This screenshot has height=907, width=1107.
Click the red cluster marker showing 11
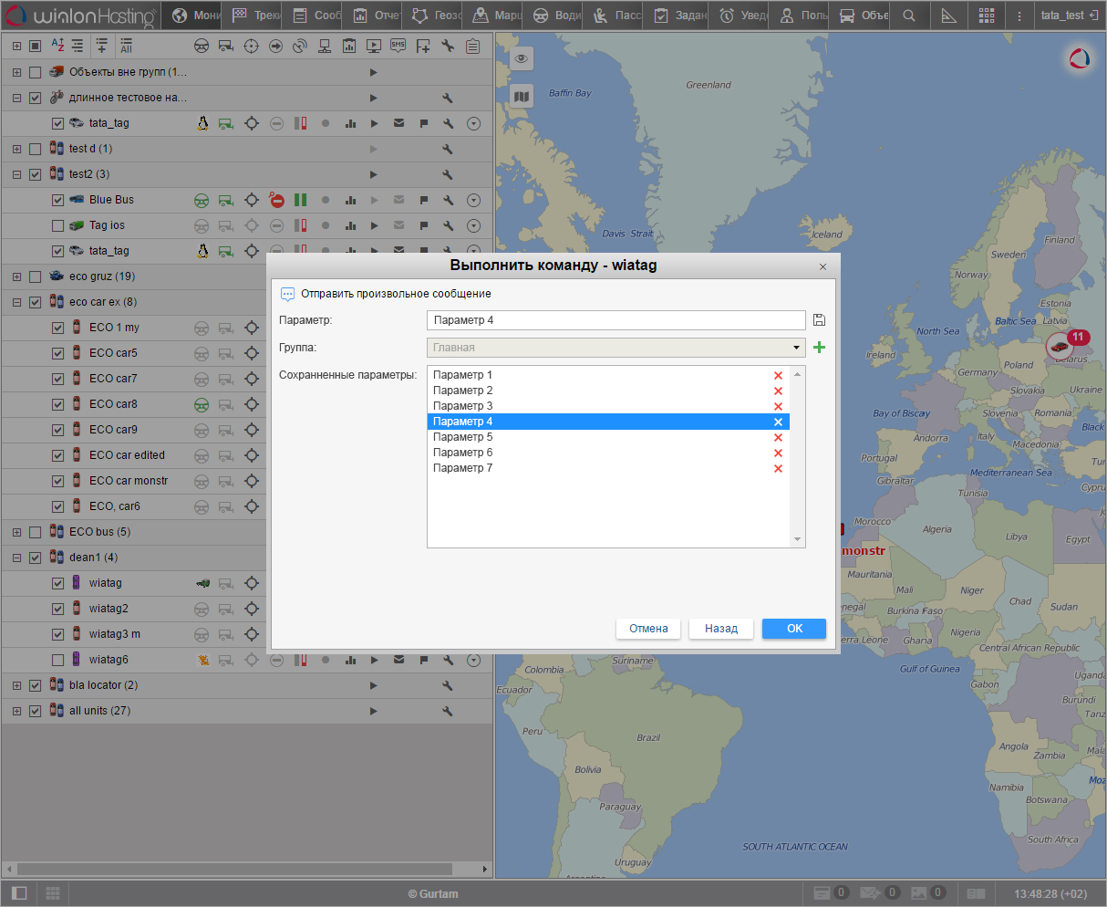1061,346
